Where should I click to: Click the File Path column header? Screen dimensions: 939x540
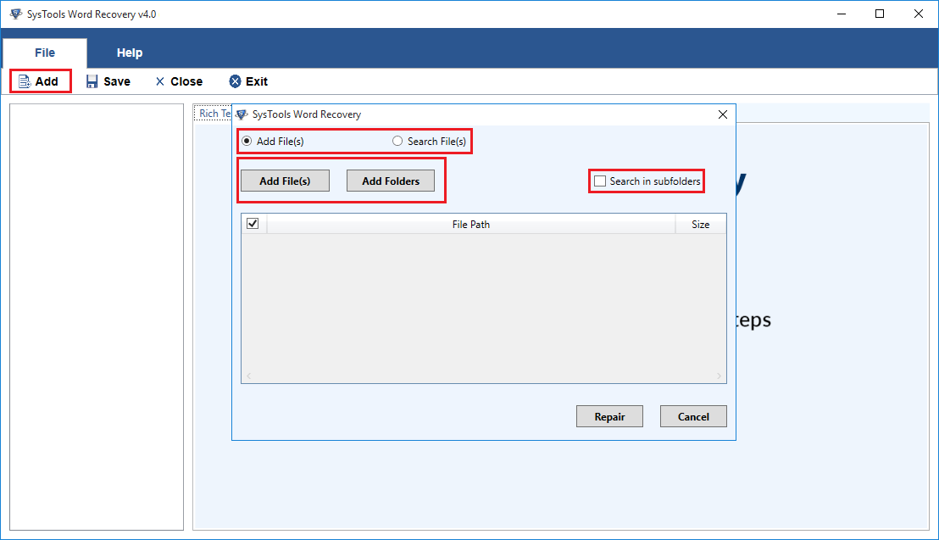coord(470,224)
